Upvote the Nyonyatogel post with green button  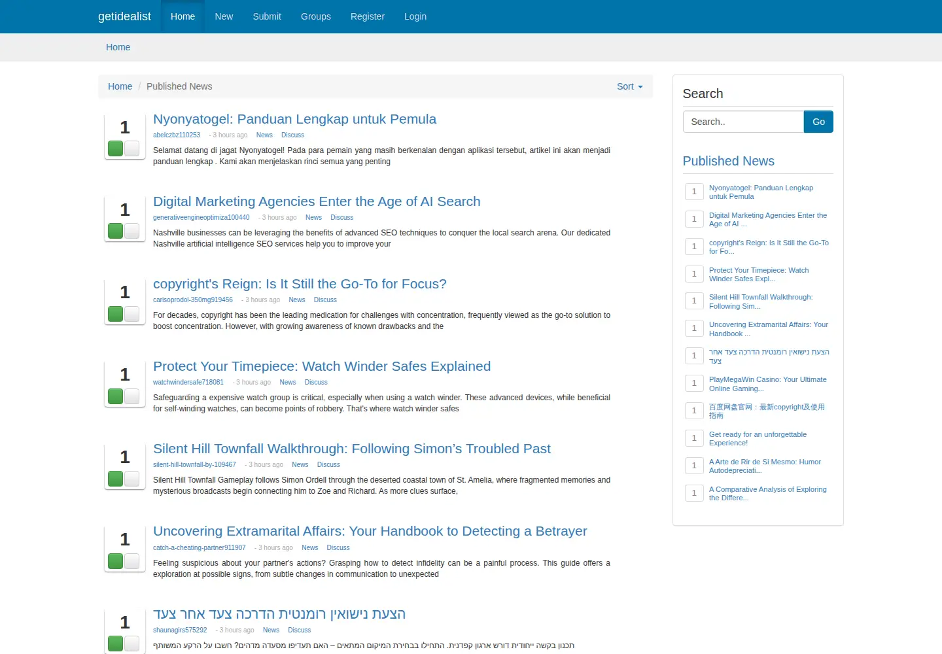[x=116, y=148]
